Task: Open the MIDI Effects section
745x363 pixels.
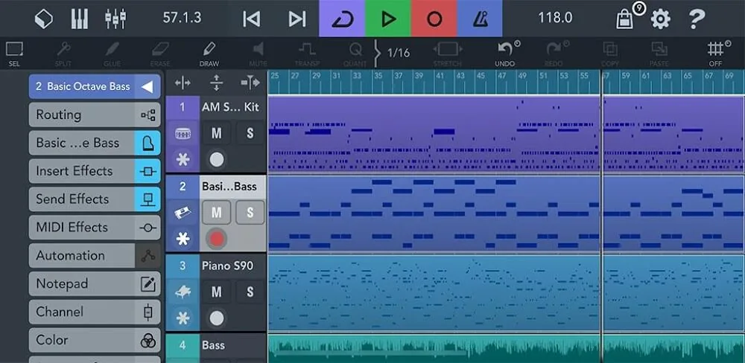Action: (x=95, y=228)
